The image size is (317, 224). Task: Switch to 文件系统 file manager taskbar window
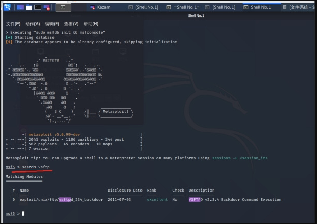click(x=298, y=7)
